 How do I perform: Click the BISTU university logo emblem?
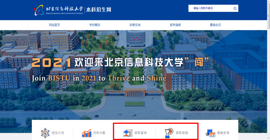pyautogui.click(x=39, y=10)
